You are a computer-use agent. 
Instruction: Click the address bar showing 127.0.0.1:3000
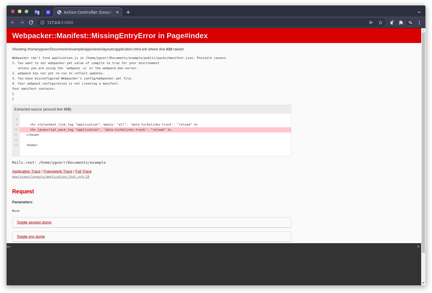click(205, 22)
